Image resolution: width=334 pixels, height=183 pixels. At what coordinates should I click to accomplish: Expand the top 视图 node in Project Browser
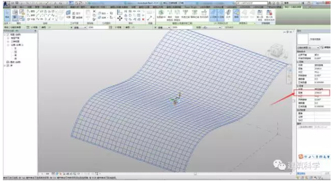click(x=5, y=35)
